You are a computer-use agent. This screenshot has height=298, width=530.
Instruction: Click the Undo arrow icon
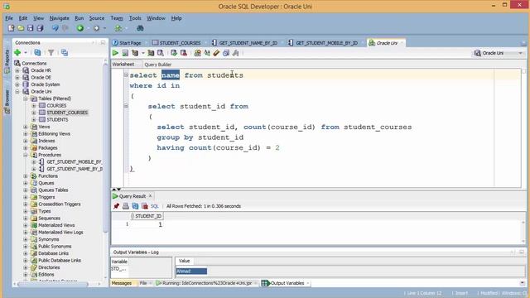click(55, 28)
